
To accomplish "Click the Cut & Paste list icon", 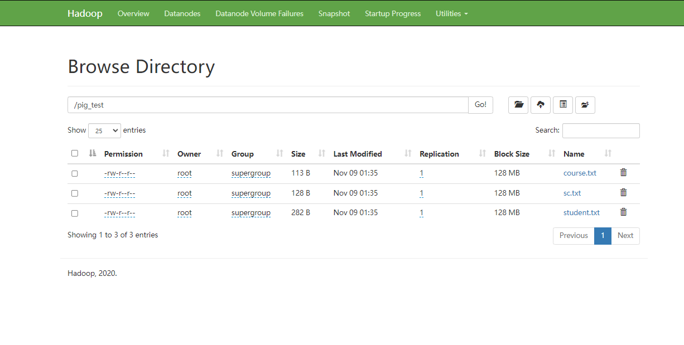I will click(x=563, y=105).
